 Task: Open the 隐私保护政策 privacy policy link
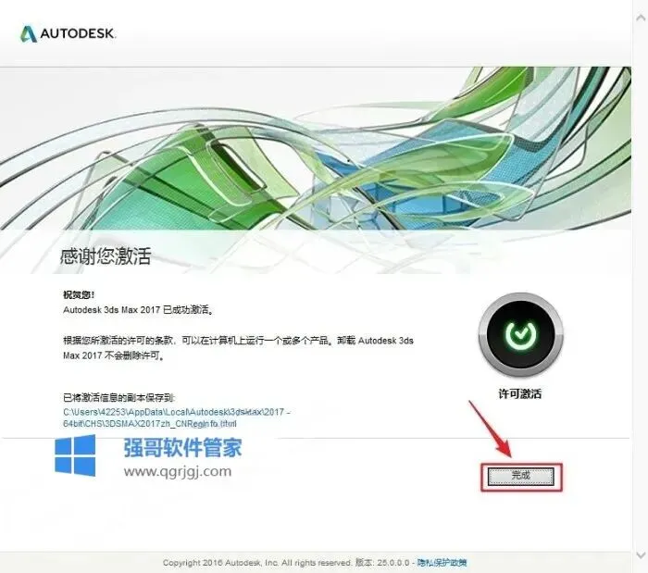(442, 563)
